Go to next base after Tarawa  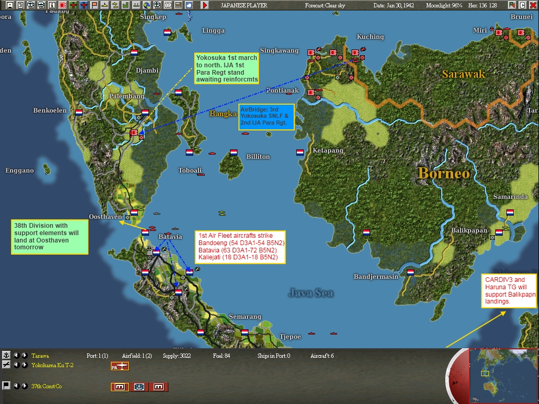24,355
